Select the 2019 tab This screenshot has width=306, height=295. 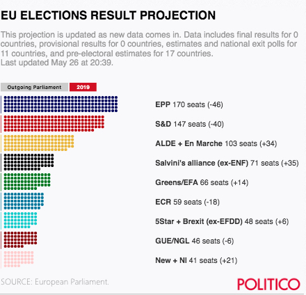point(83,87)
